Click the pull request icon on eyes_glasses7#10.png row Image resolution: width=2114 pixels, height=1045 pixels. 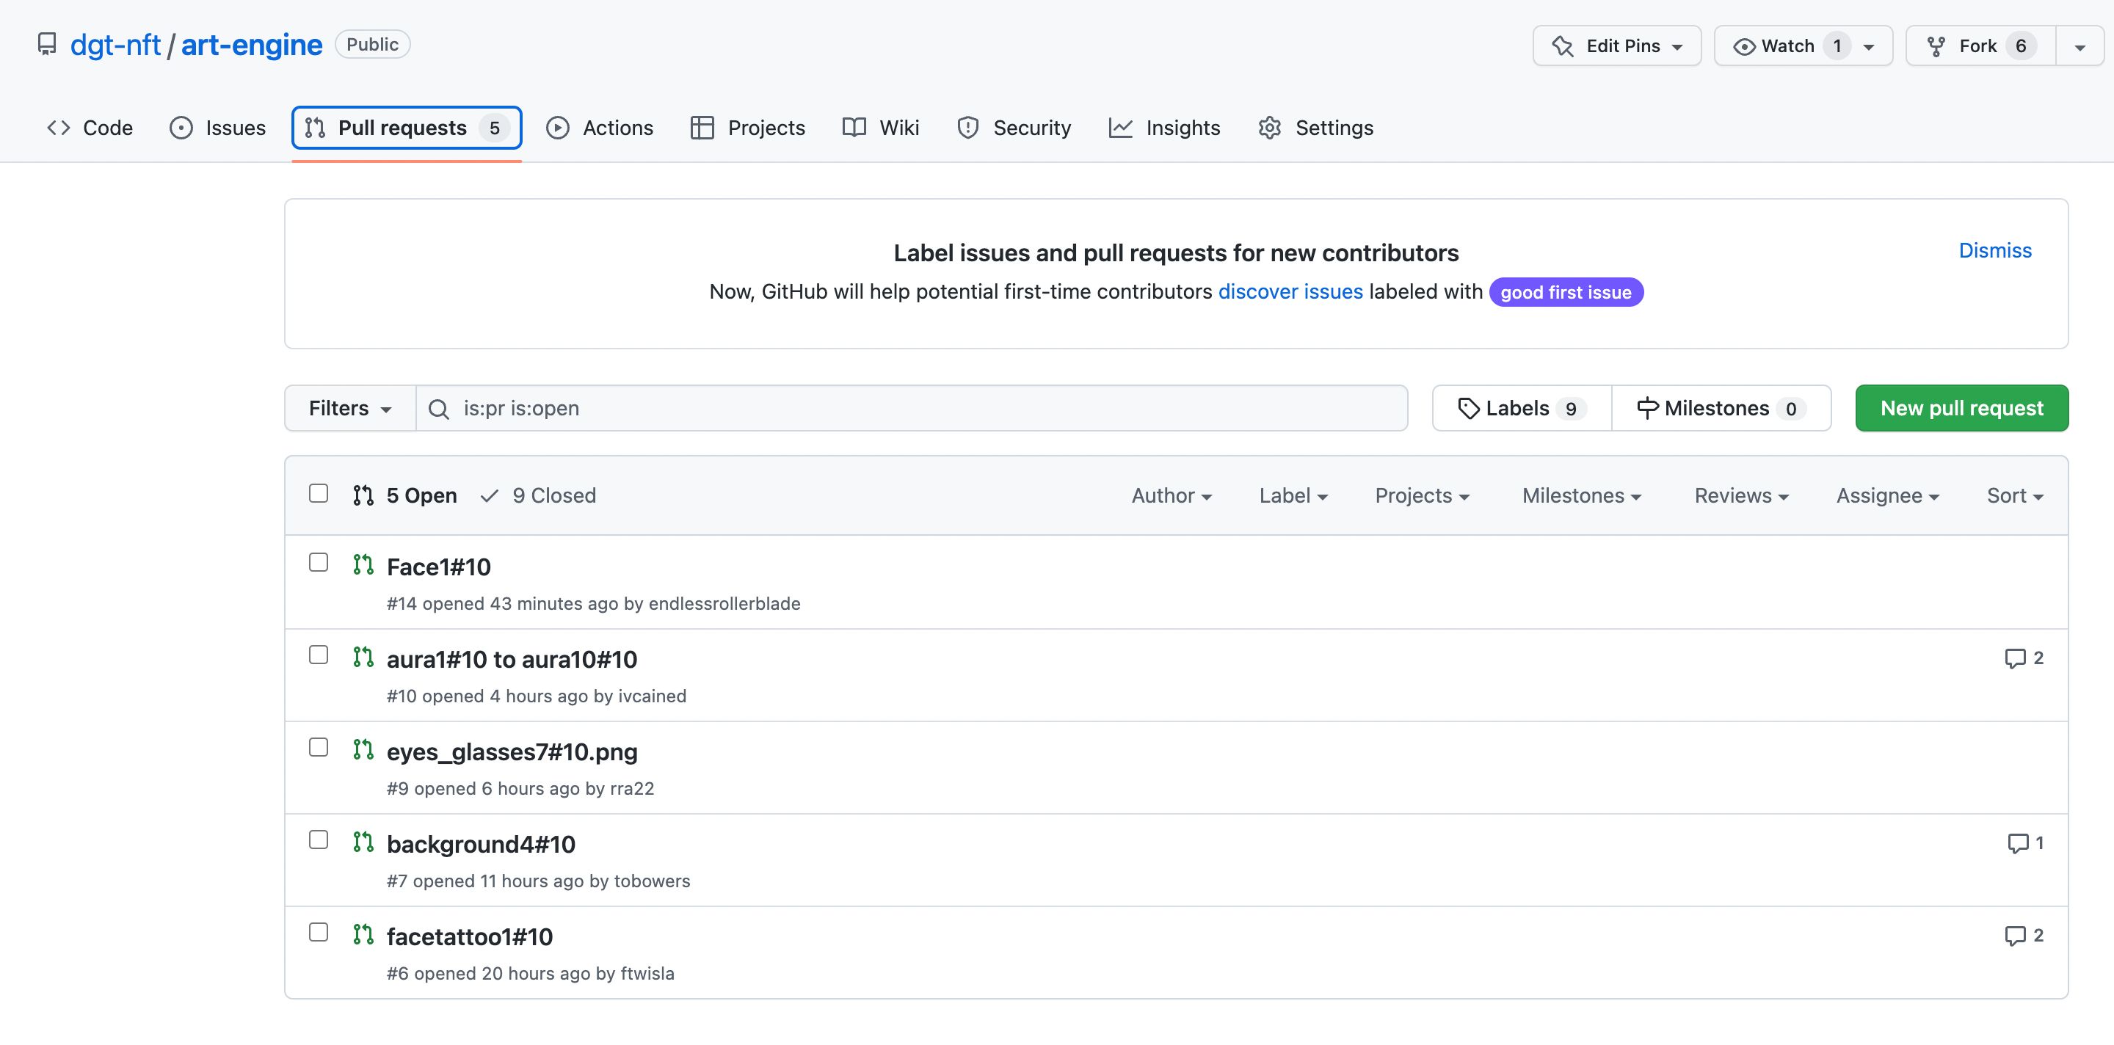point(363,750)
